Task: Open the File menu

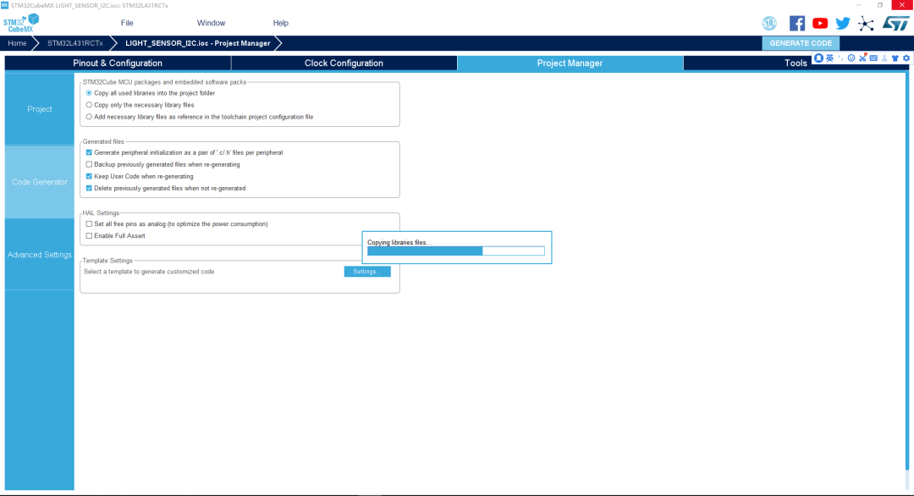Action: pyautogui.click(x=127, y=24)
